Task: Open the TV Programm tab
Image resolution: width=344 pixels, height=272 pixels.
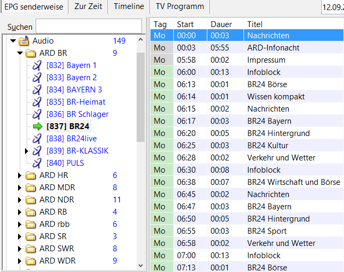Action: (180, 6)
